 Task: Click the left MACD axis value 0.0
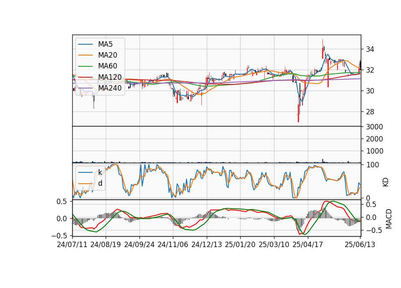[x=62, y=219]
